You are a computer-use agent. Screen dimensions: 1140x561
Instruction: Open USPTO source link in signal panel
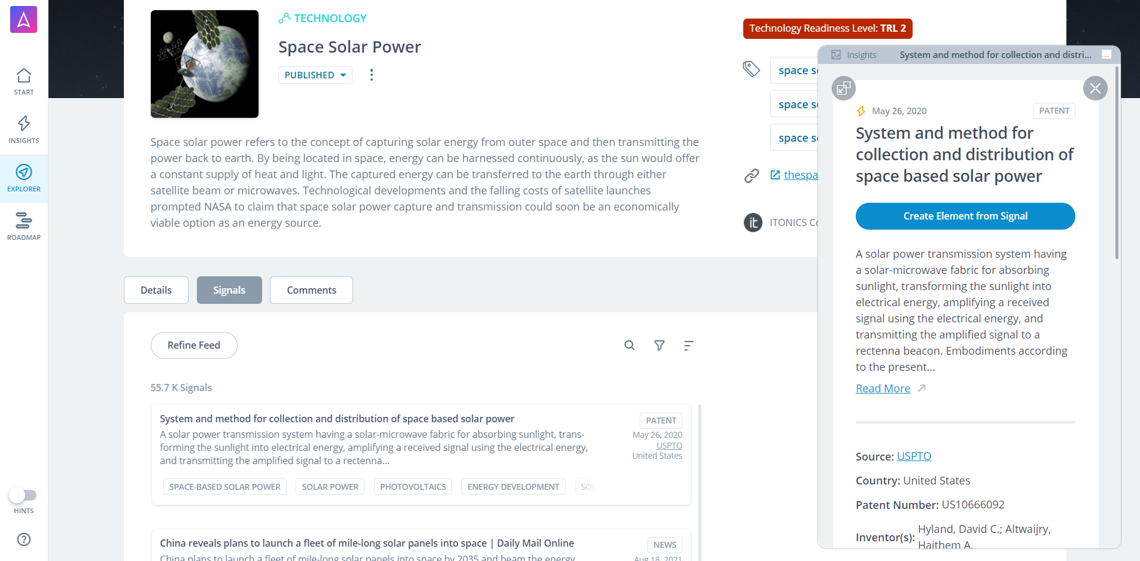pos(914,456)
